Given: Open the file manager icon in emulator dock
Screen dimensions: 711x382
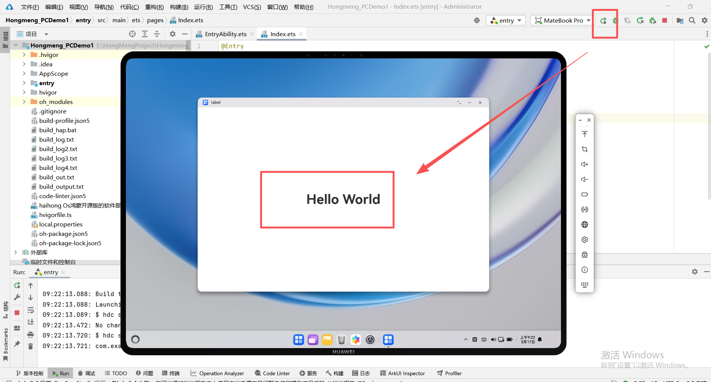Looking at the screenshot, I should pyautogui.click(x=327, y=340).
